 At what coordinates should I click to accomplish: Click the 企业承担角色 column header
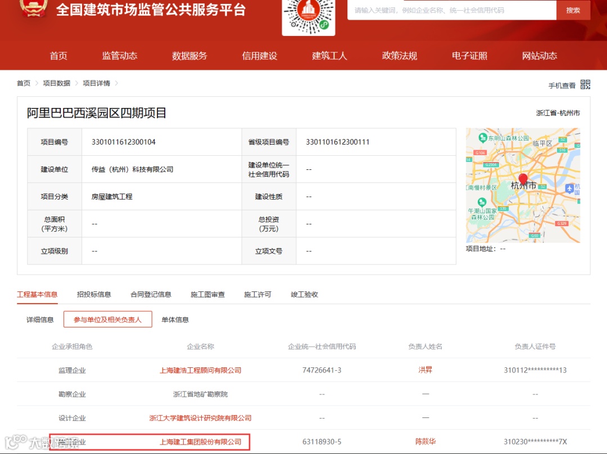click(x=72, y=347)
